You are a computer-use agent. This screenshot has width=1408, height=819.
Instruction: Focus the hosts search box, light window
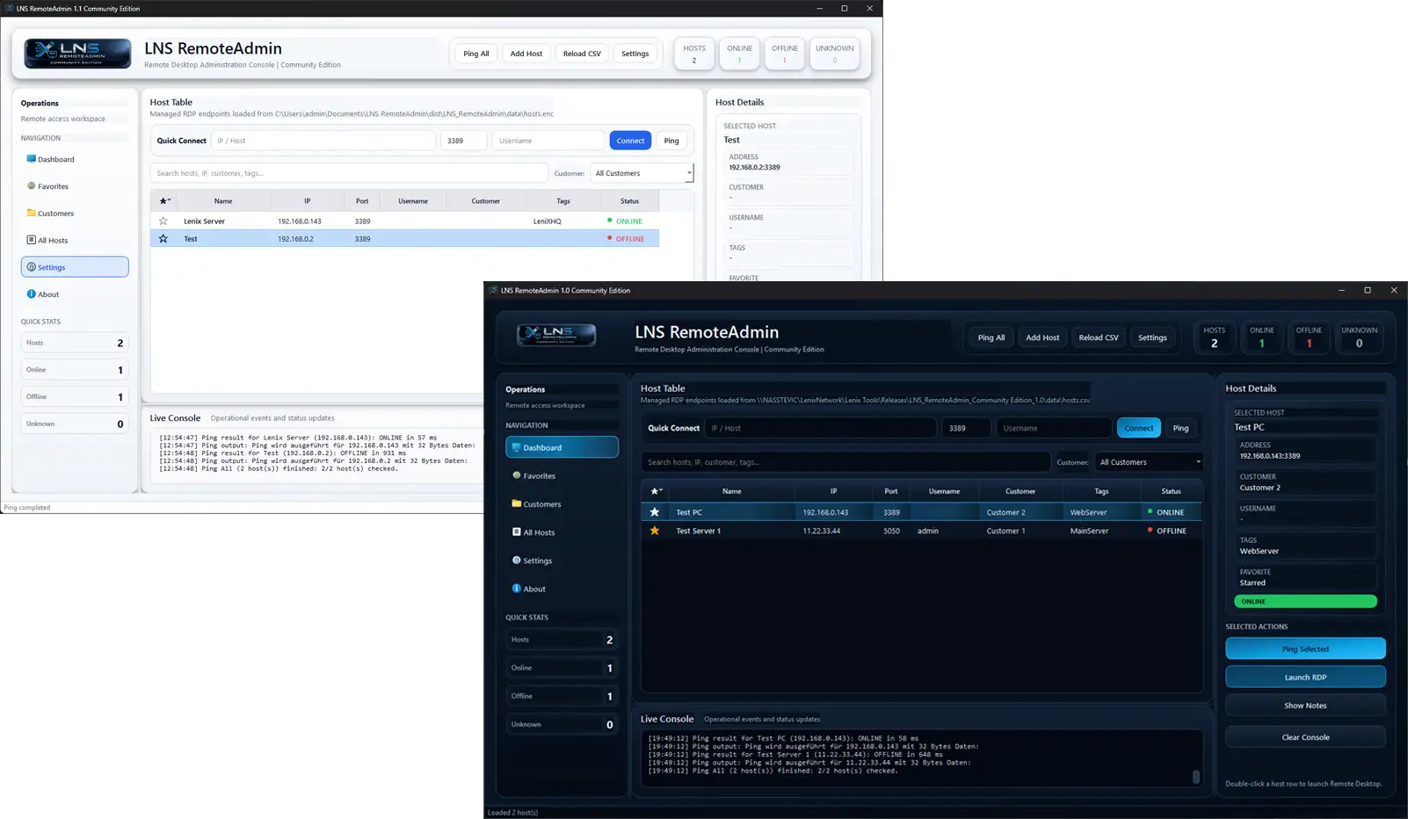(349, 173)
